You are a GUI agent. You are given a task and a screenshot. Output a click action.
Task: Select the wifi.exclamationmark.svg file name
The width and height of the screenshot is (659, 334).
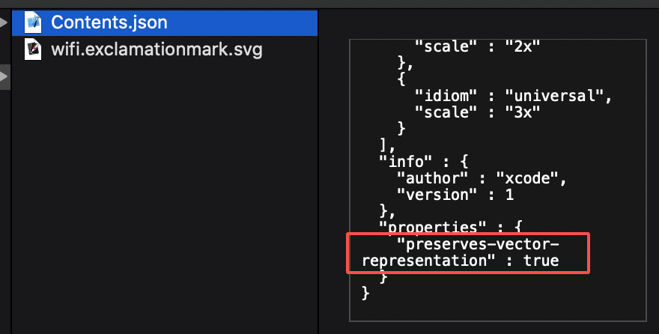pyautogui.click(x=157, y=49)
